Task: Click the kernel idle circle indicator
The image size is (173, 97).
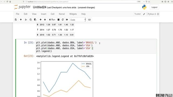Action: 158,14
